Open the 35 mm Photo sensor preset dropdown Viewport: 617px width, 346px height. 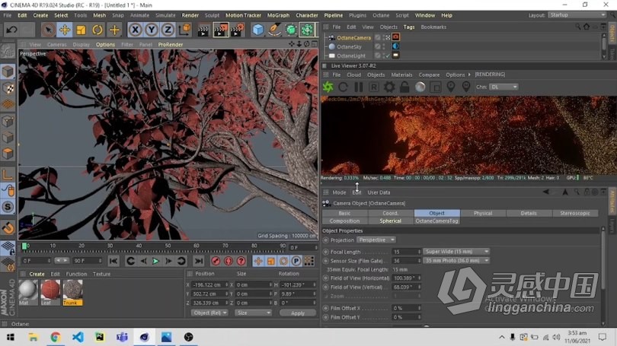[x=456, y=261]
